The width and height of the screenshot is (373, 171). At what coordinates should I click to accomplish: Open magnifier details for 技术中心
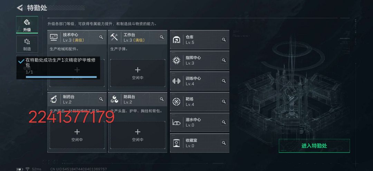coord(101,37)
